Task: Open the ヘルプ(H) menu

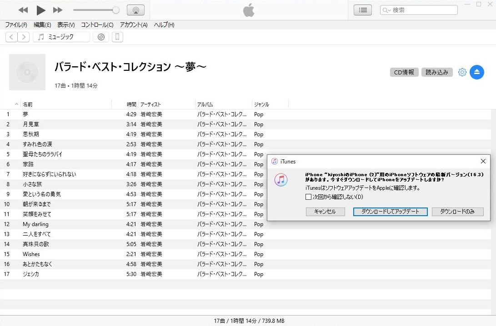Action: point(164,25)
